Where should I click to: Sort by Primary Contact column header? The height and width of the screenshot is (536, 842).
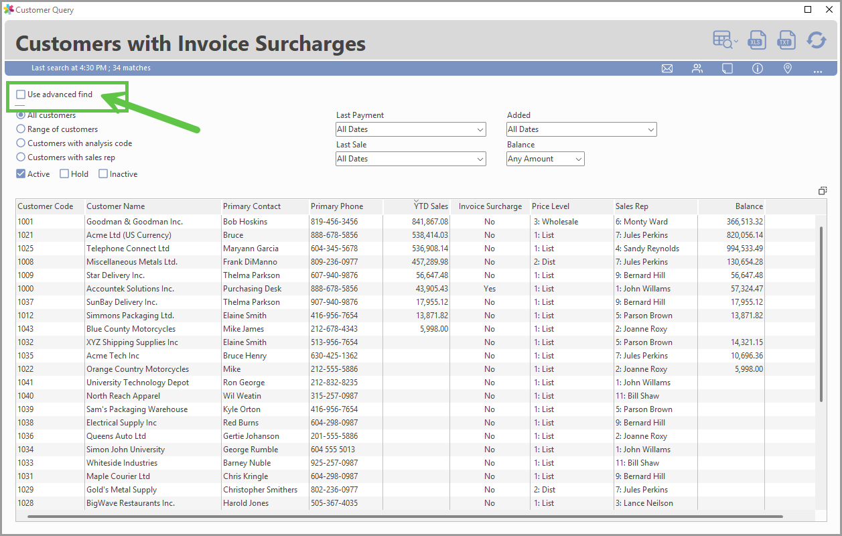point(265,206)
